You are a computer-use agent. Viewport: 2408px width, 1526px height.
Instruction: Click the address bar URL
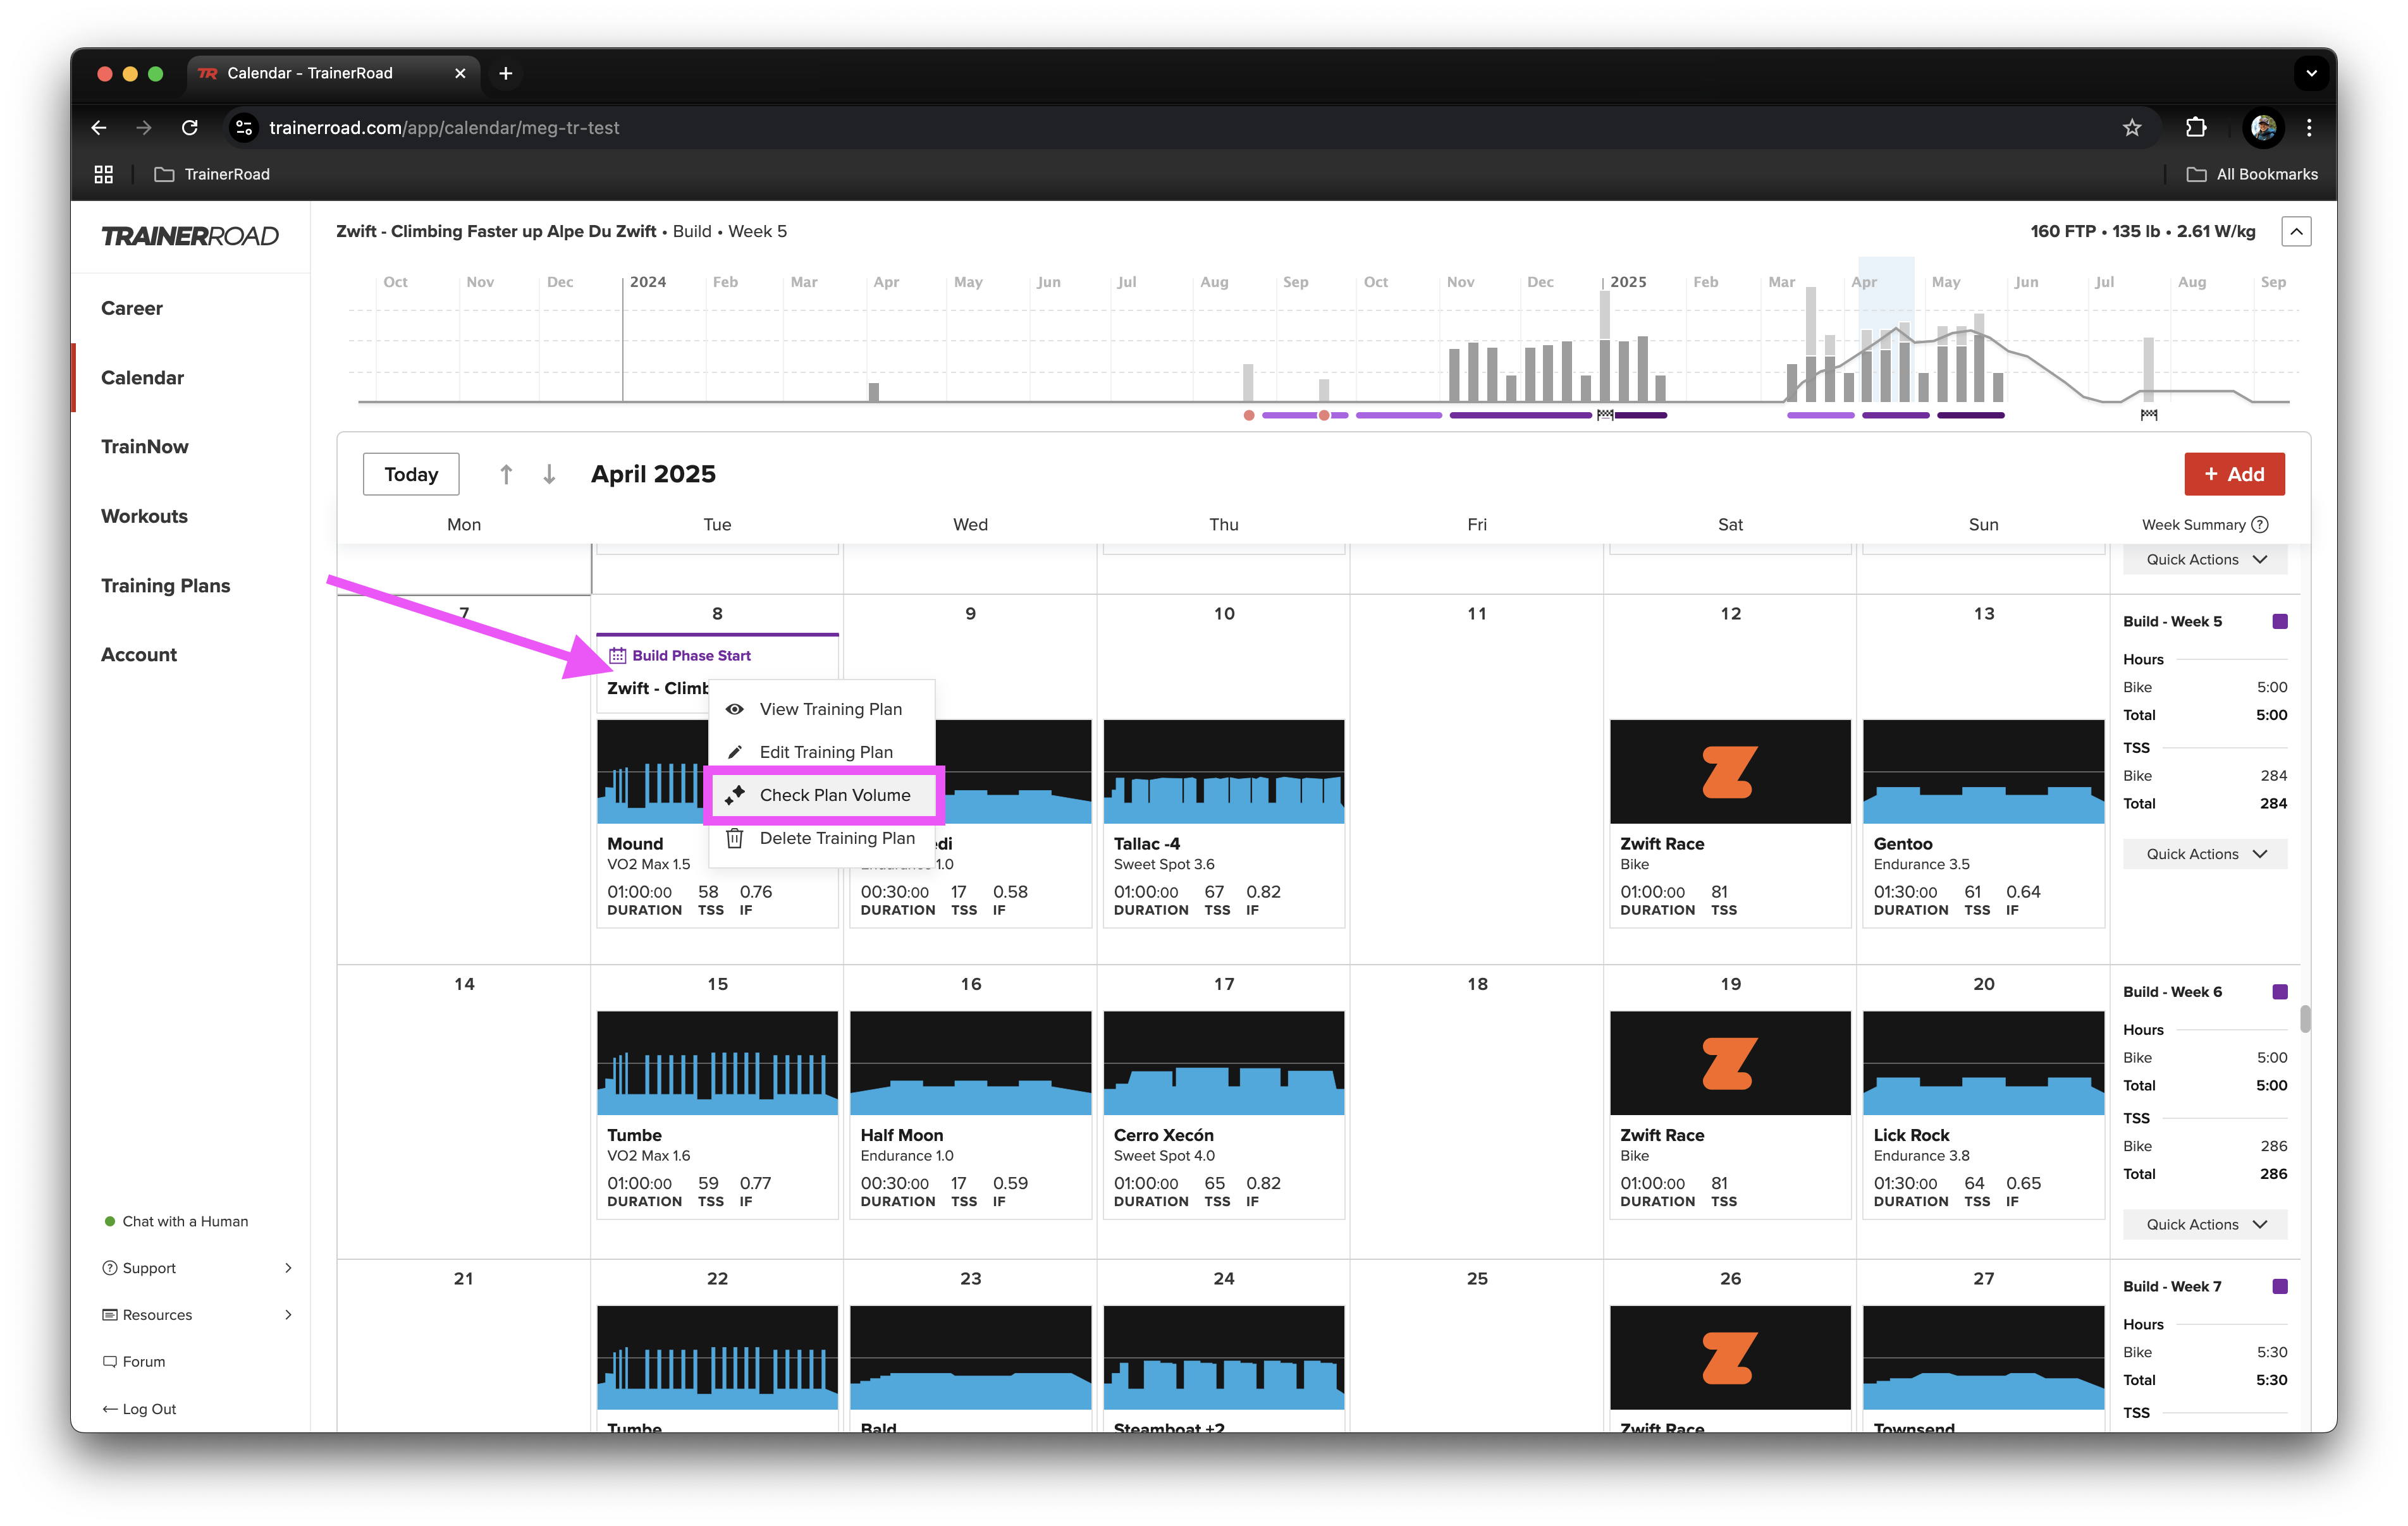[x=444, y=127]
